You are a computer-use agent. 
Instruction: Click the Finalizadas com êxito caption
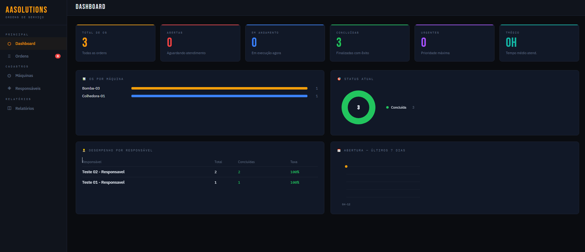click(353, 53)
